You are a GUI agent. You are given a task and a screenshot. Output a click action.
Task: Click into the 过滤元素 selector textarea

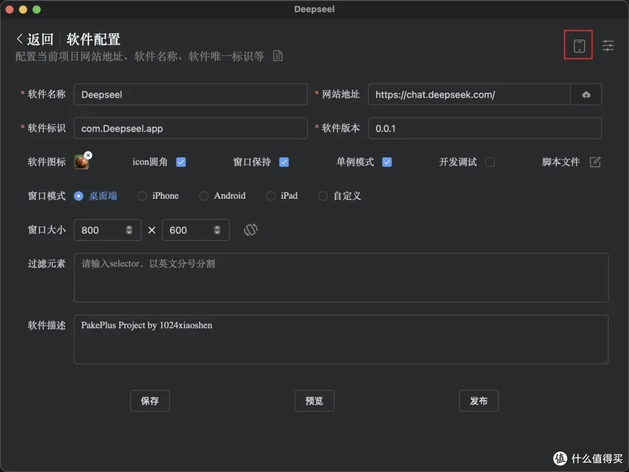click(x=341, y=278)
